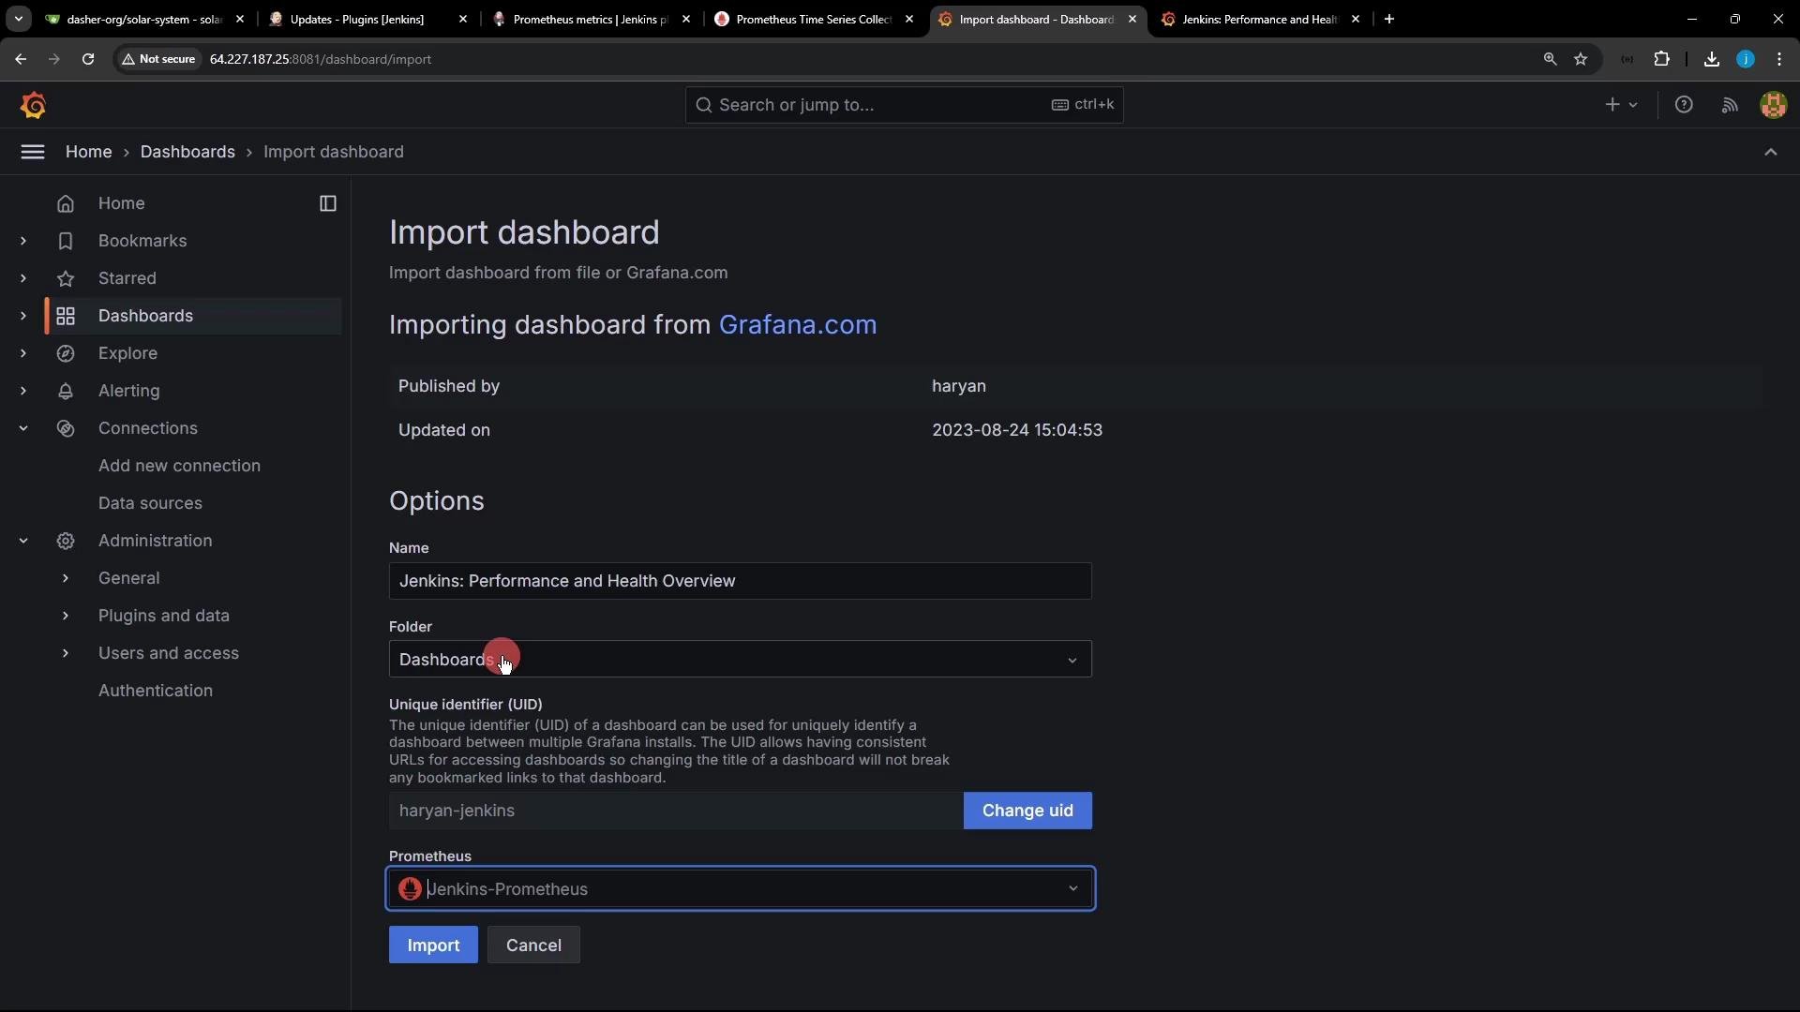Open Authentication menu item
The image size is (1800, 1012).
(x=156, y=691)
